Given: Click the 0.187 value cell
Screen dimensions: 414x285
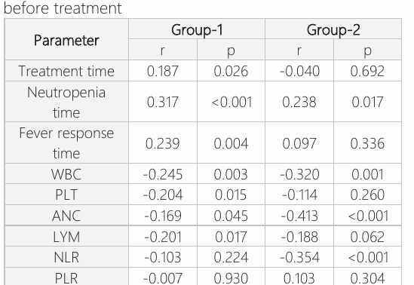Looking at the screenshot, I should coord(163,71).
